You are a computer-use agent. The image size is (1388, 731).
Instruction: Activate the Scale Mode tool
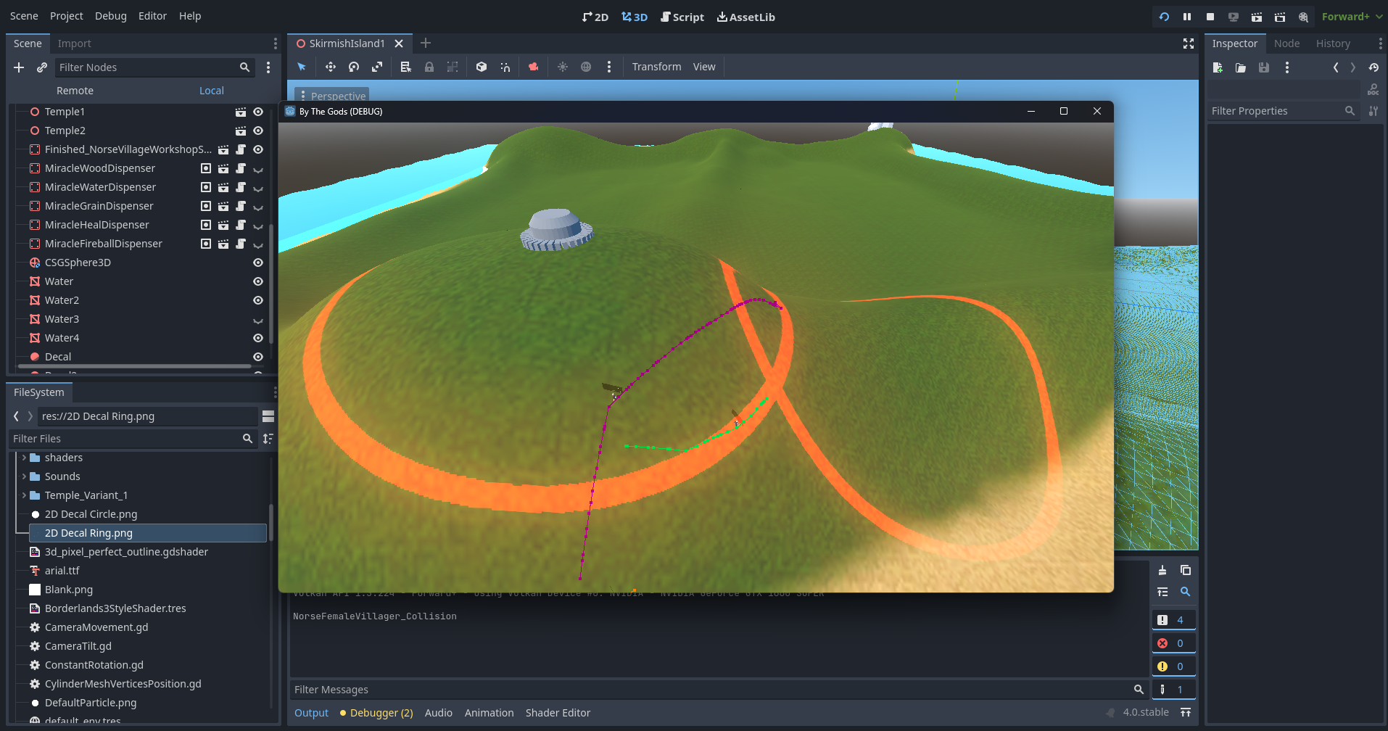point(377,67)
